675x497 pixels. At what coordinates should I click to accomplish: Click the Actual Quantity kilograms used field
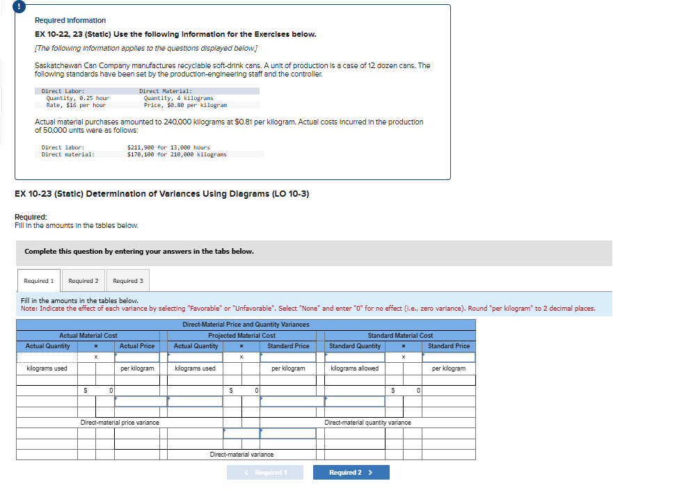(x=46, y=356)
